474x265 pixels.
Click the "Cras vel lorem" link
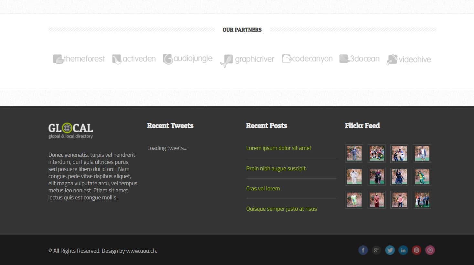[263, 188]
